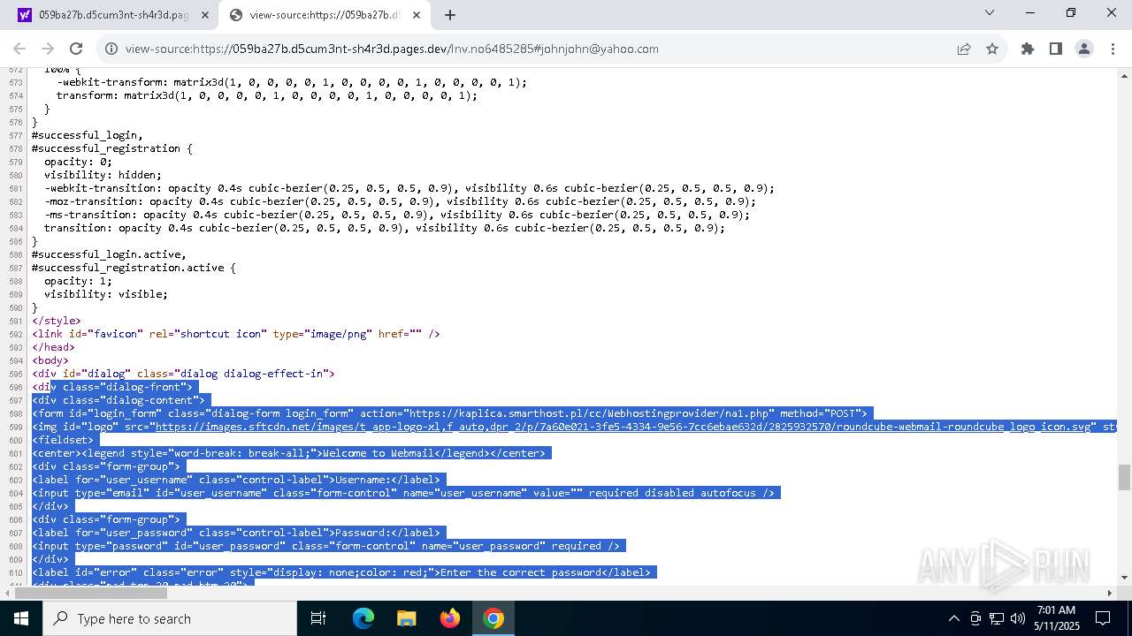Click the <body> tag line
This screenshot has height=636, width=1132.
50,360
